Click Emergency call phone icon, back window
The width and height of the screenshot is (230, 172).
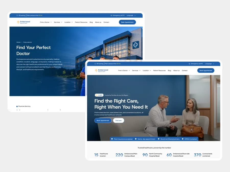(x=111, y=15)
